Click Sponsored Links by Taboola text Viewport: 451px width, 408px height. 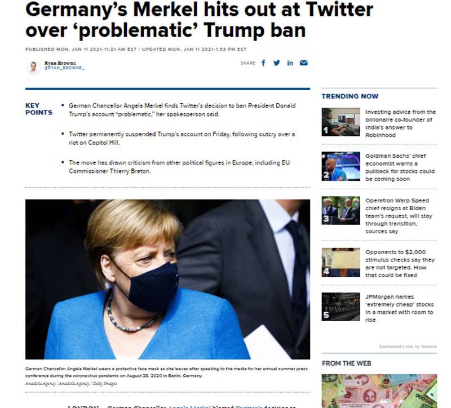click(408, 346)
